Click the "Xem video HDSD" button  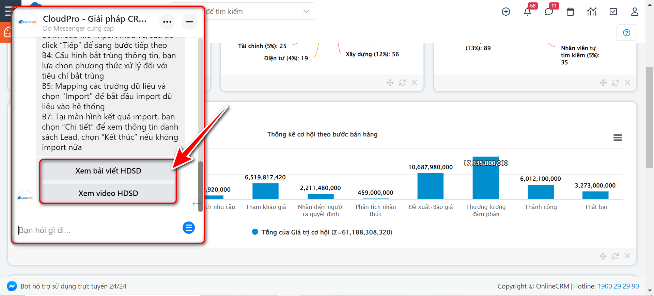tap(108, 193)
